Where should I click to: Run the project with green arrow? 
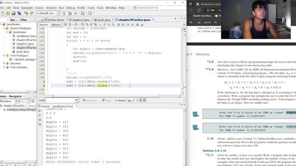(x=76, y=13)
